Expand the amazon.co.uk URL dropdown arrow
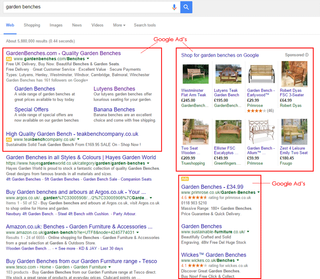Screen dimensions: 320x279 click(x=138, y=233)
